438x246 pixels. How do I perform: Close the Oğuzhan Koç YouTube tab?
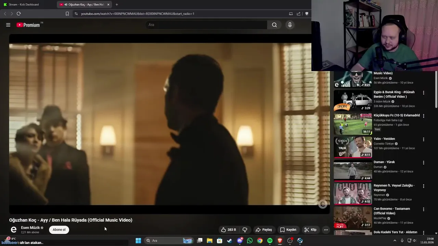[108, 4]
